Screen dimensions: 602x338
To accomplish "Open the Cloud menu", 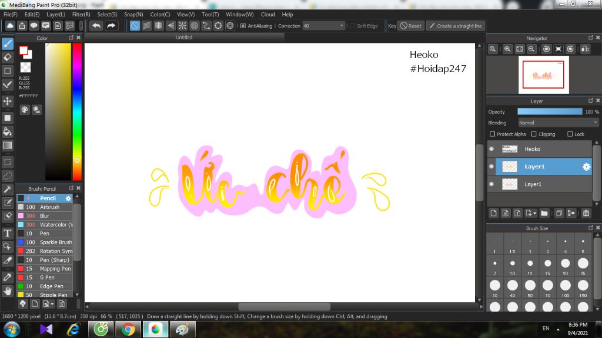I will click(267, 14).
